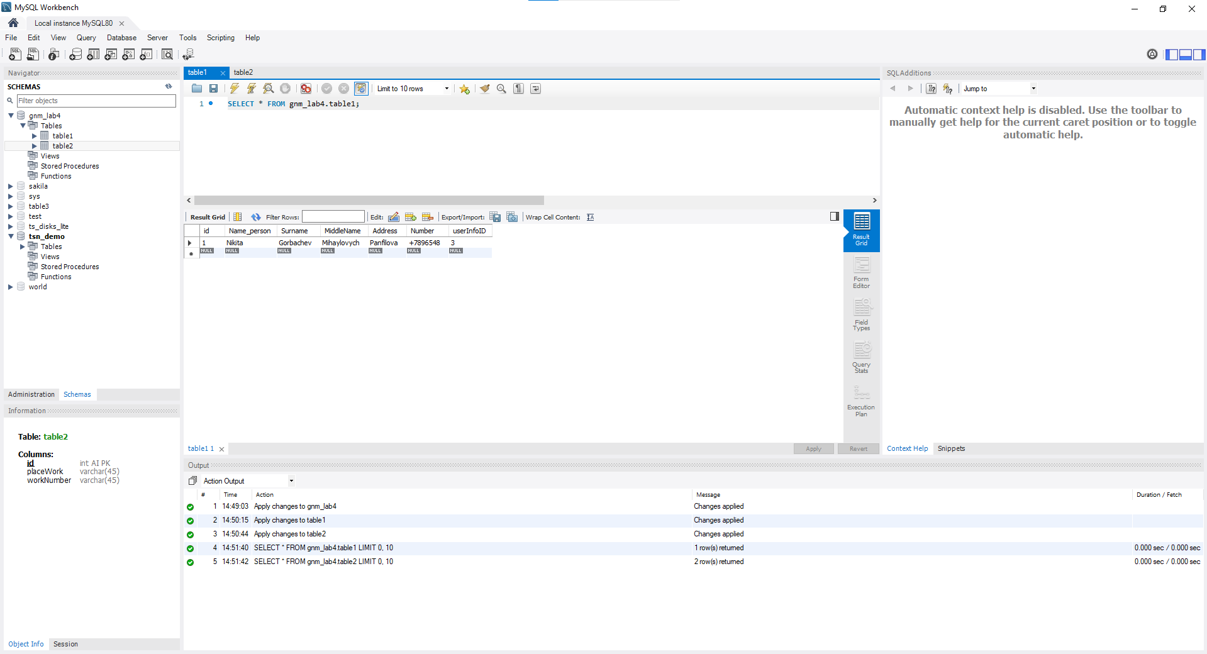This screenshot has width=1207, height=654.
Task: Collapse the gnm_lab4 schema
Action: 11,116
